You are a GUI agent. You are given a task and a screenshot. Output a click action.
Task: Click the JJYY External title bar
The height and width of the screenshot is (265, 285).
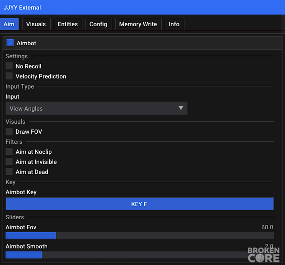[143, 7]
